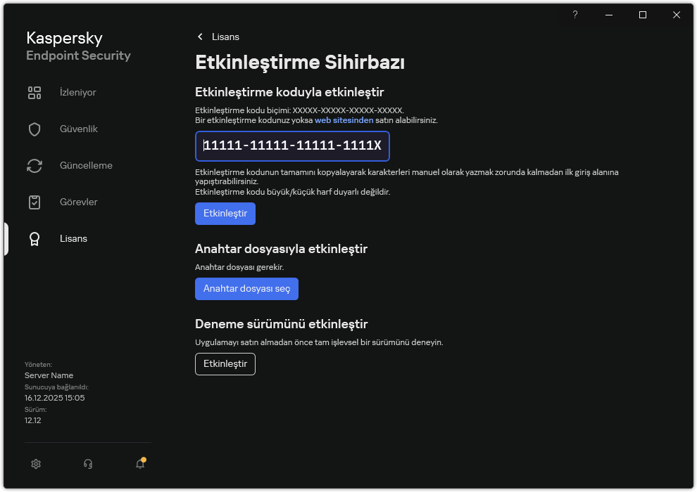697x492 pixels.
Task: Select the Server Name text
Action: [x=49, y=375]
